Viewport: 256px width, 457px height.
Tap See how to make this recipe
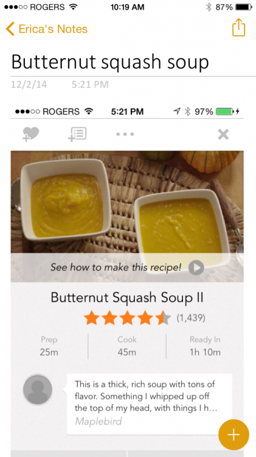(116, 267)
